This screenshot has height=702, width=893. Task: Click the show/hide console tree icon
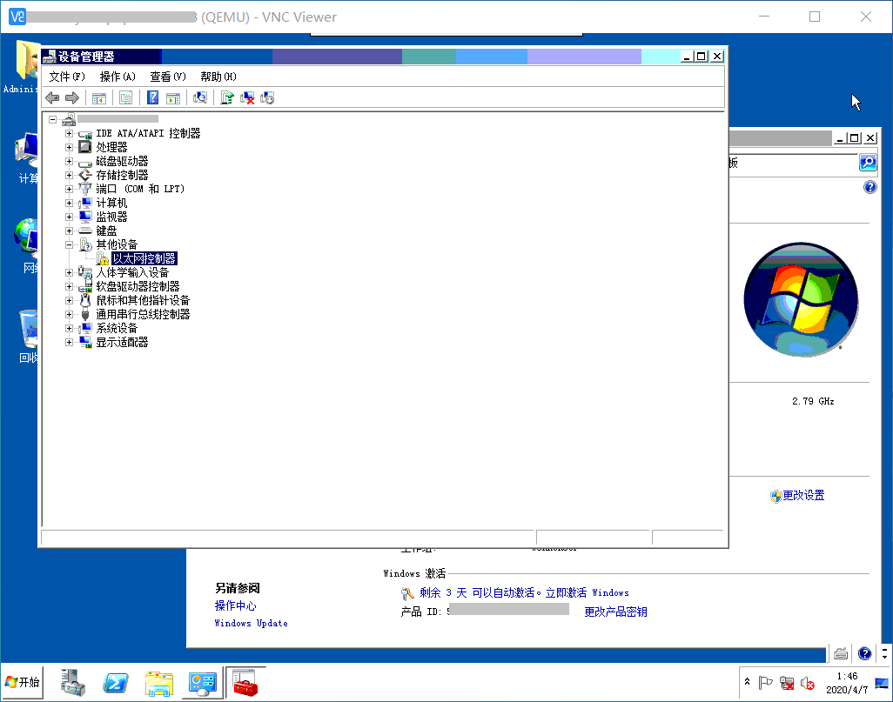[x=99, y=98]
